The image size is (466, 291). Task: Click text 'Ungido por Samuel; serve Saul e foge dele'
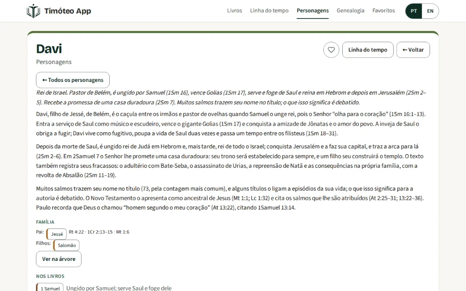coord(119,288)
